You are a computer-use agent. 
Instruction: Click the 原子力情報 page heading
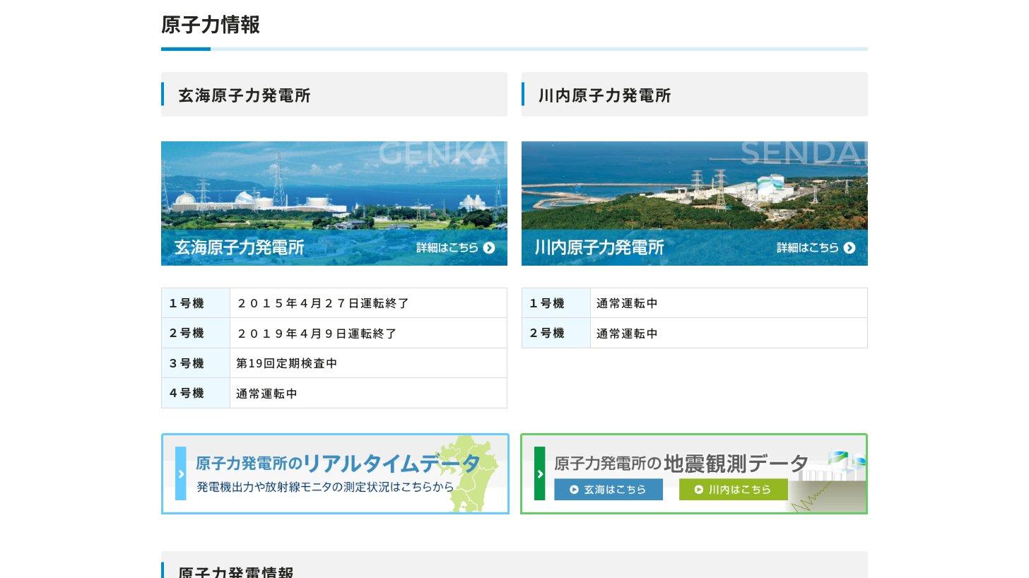point(211,25)
